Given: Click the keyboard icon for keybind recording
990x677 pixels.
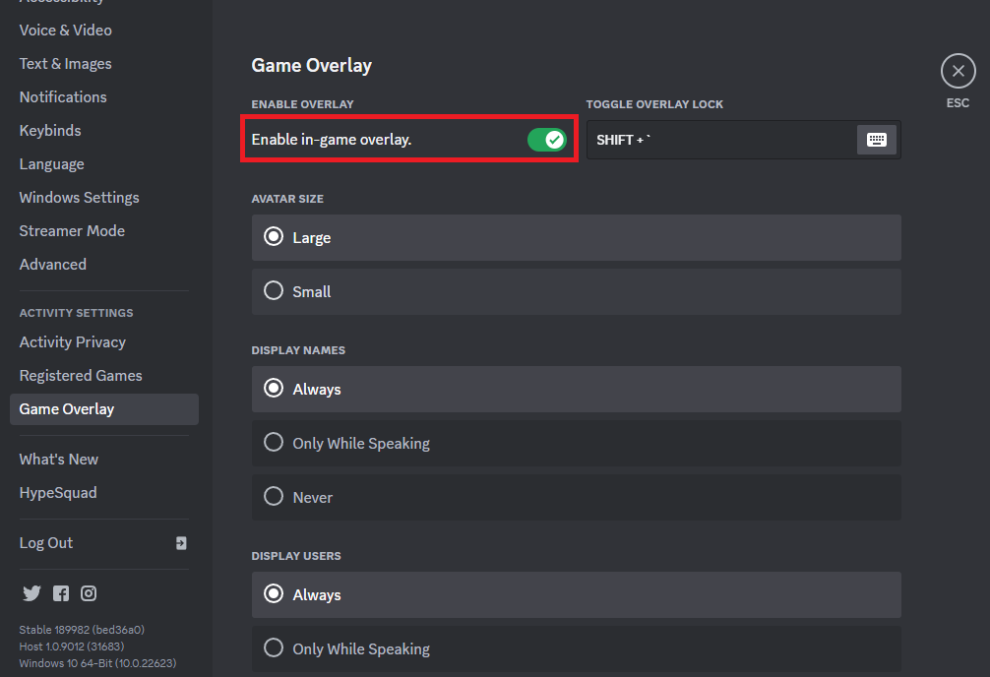Looking at the screenshot, I should click(x=876, y=140).
